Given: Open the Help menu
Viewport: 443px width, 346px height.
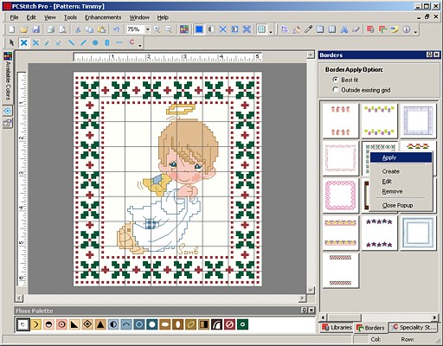Looking at the screenshot, I should pyautogui.click(x=163, y=17).
